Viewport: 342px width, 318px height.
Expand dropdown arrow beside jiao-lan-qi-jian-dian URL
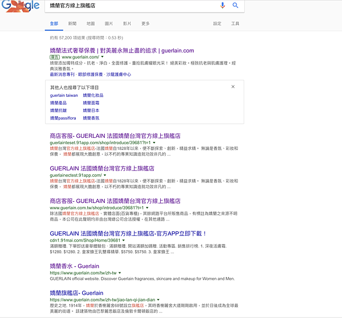(x=158, y=300)
